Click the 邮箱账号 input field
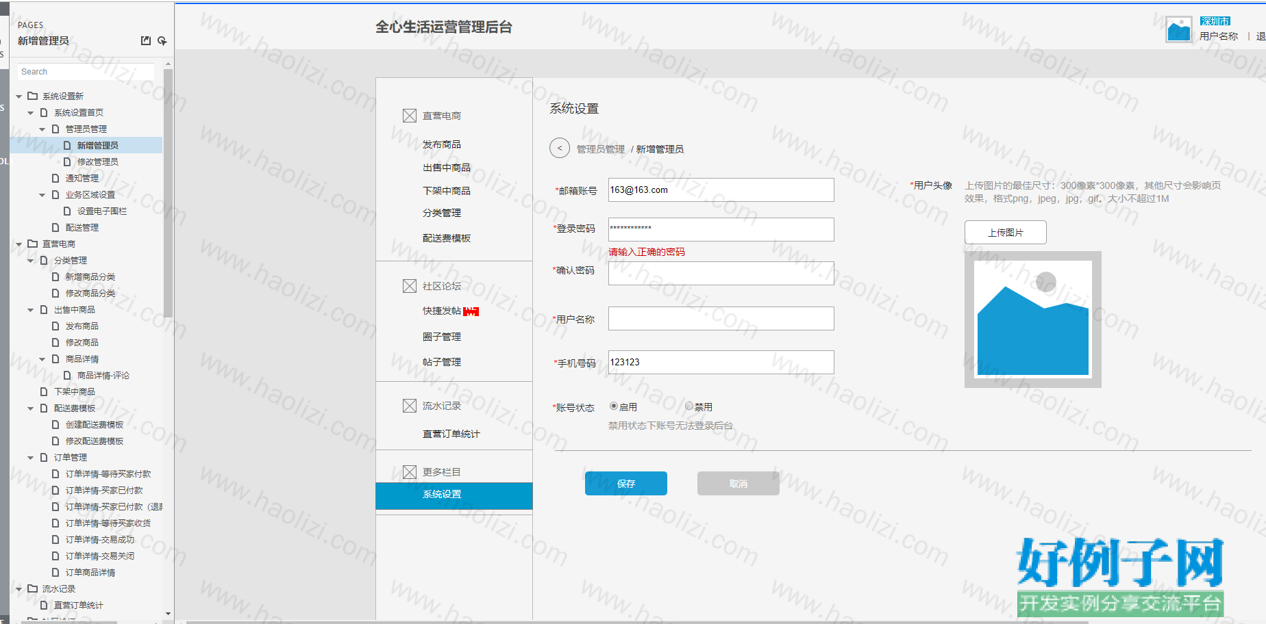 [721, 190]
